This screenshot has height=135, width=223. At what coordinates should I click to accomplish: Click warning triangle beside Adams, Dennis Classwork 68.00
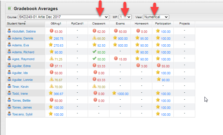(94, 38)
